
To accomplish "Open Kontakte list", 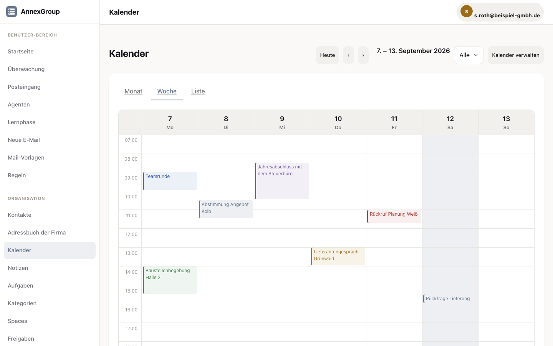I will tap(50, 215).
